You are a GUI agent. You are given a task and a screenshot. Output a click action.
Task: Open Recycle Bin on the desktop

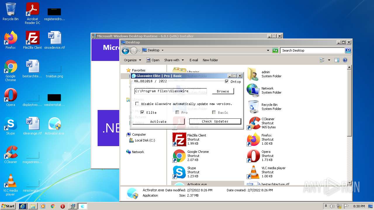click(x=11, y=12)
